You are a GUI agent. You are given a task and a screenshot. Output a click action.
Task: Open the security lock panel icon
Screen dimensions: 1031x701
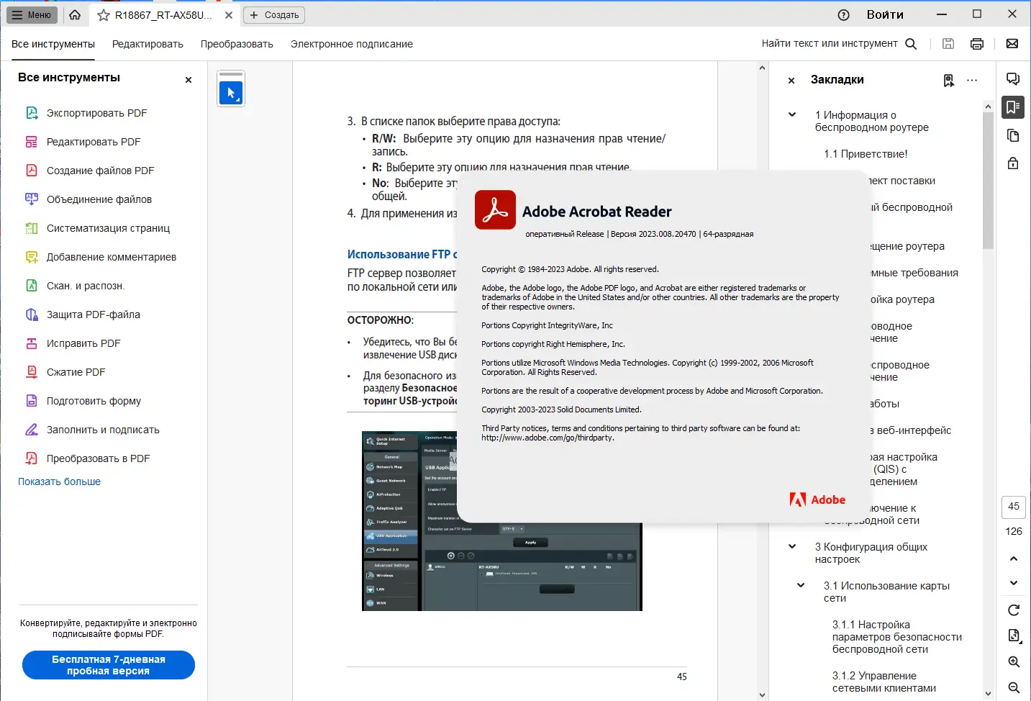pyautogui.click(x=1013, y=163)
